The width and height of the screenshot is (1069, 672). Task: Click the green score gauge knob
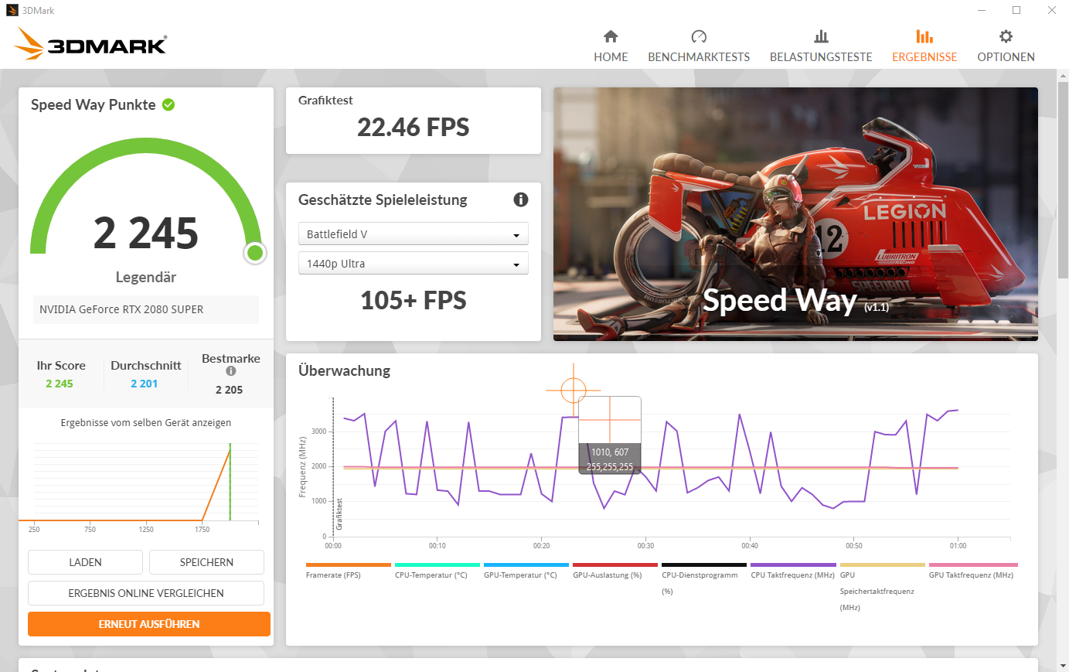(x=254, y=253)
